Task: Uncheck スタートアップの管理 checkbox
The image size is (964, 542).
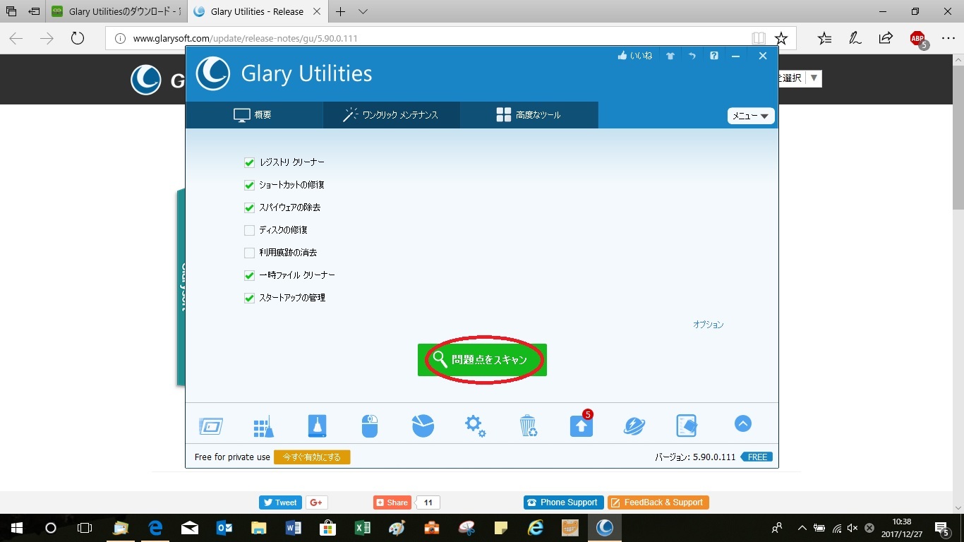Action: pyautogui.click(x=249, y=298)
